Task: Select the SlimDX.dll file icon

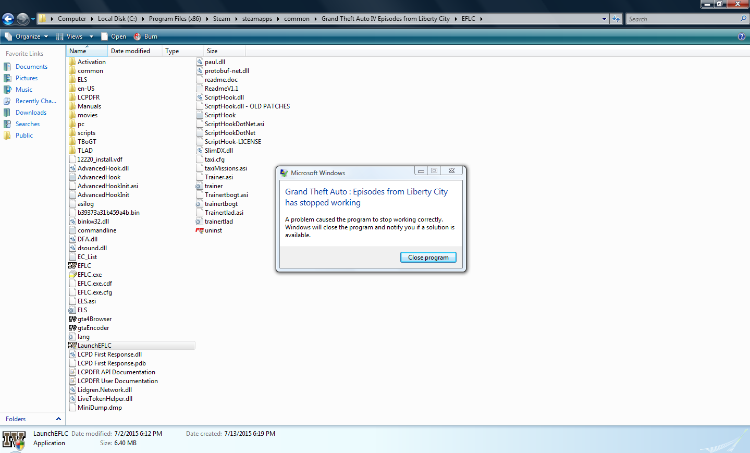Action: click(200, 151)
